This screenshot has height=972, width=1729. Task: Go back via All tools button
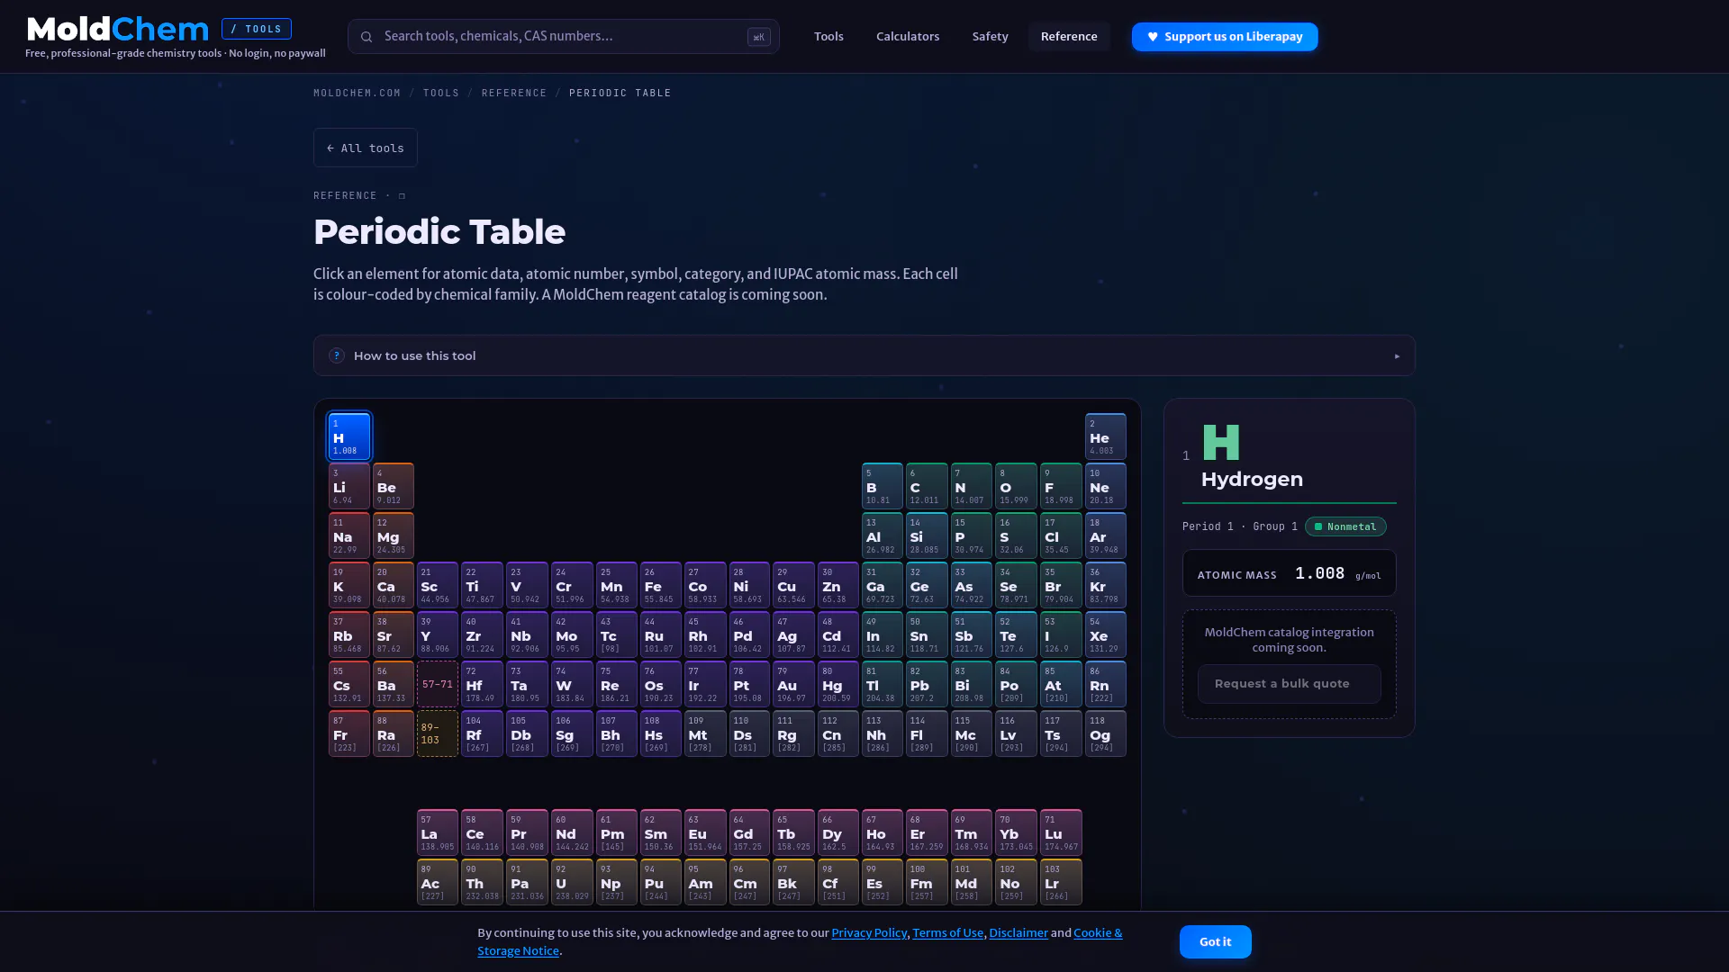click(366, 148)
